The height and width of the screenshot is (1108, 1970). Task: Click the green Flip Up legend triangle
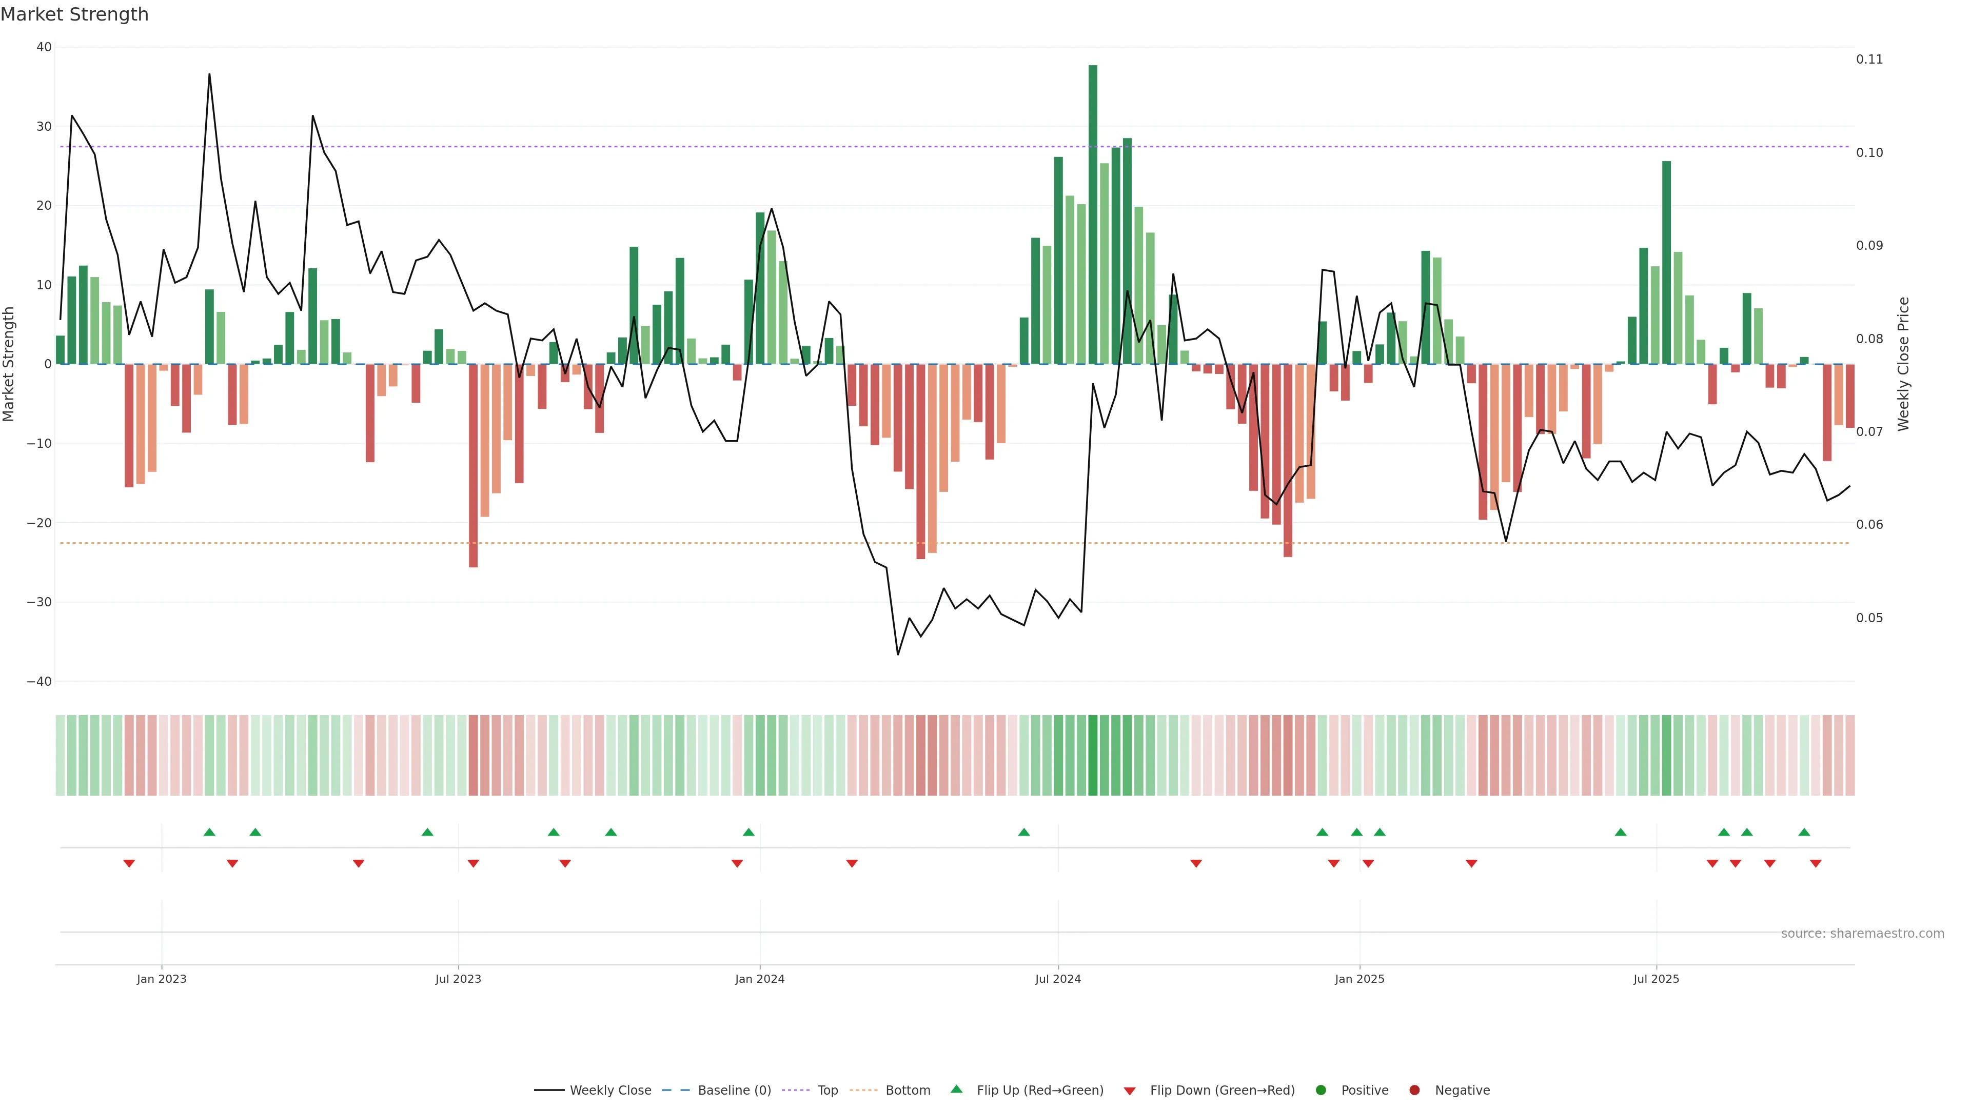[956, 1089]
